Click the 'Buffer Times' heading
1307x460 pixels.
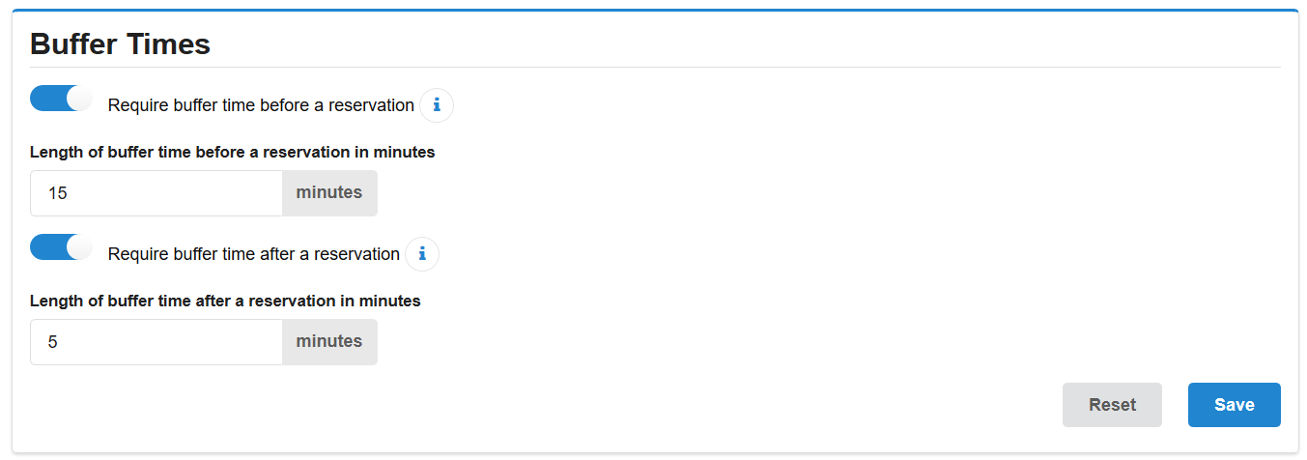click(x=121, y=43)
